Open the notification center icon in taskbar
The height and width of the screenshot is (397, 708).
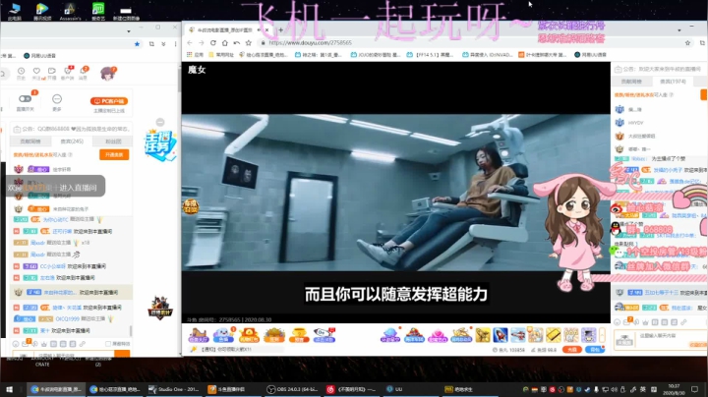click(x=695, y=389)
